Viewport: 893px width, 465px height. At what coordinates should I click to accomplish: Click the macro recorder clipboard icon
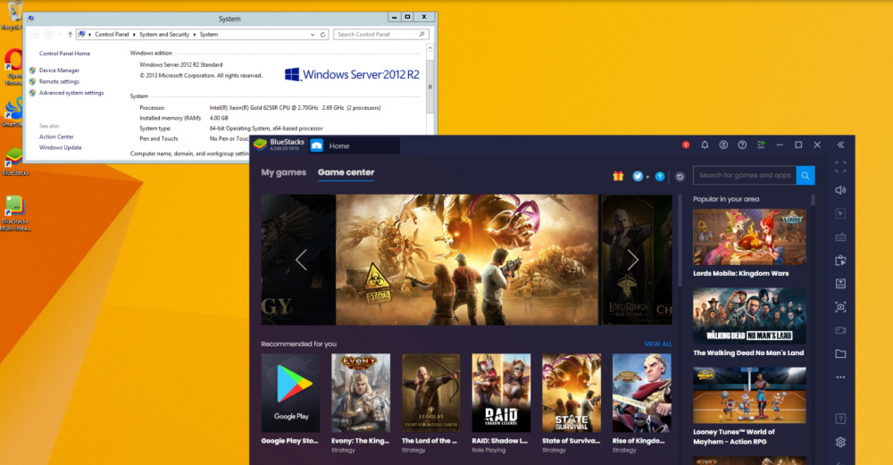(840, 260)
